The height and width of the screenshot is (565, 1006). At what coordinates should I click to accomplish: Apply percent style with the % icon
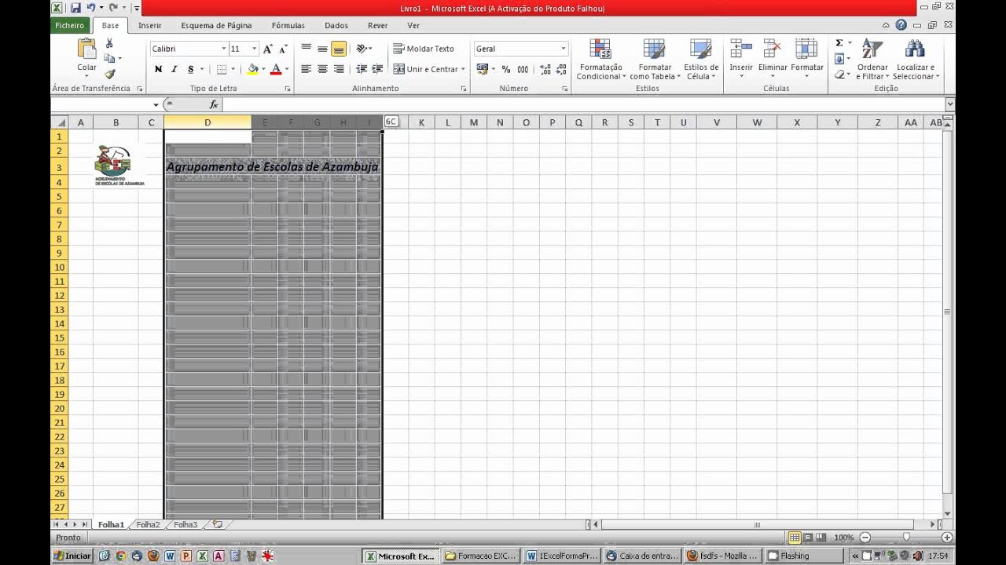(505, 69)
